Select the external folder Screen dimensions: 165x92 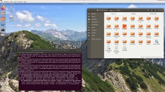coord(133,27)
